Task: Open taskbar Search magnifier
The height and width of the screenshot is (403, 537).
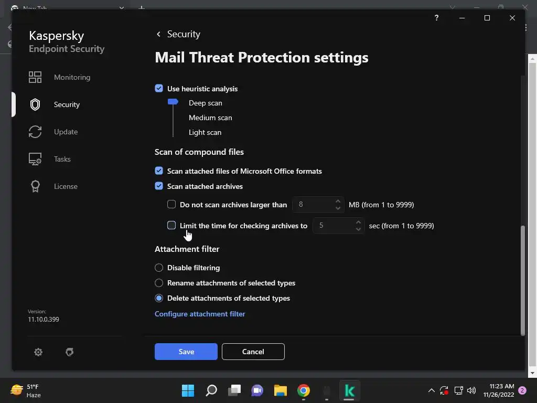Action: point(211,390)
